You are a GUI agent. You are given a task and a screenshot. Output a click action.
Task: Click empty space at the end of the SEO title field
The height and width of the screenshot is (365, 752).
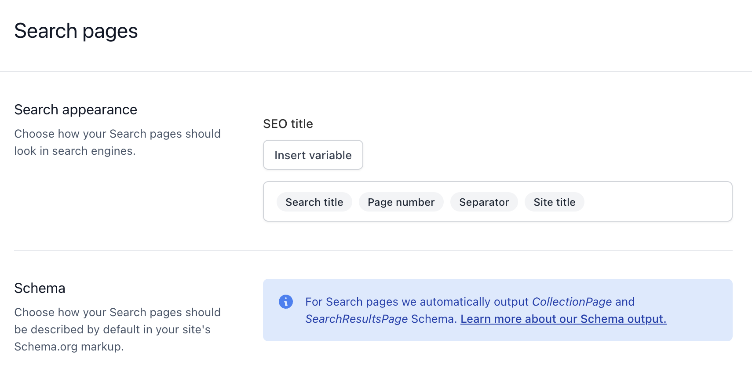point(660,202)
